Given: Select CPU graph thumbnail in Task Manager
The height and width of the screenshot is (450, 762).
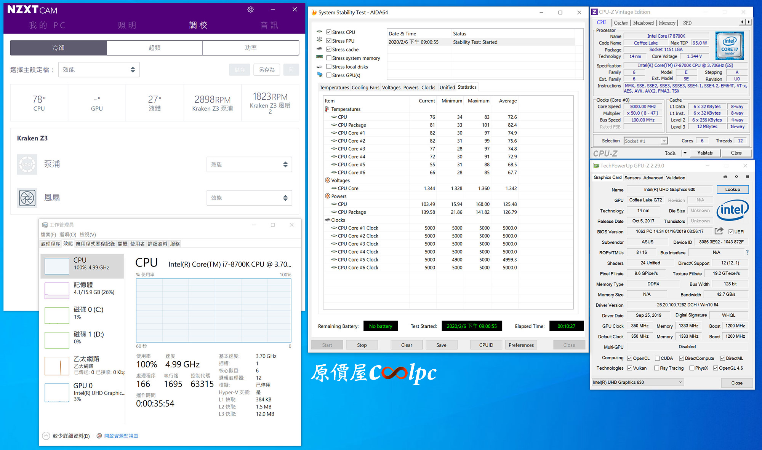Looking at the screenshot, I should 57,266.
